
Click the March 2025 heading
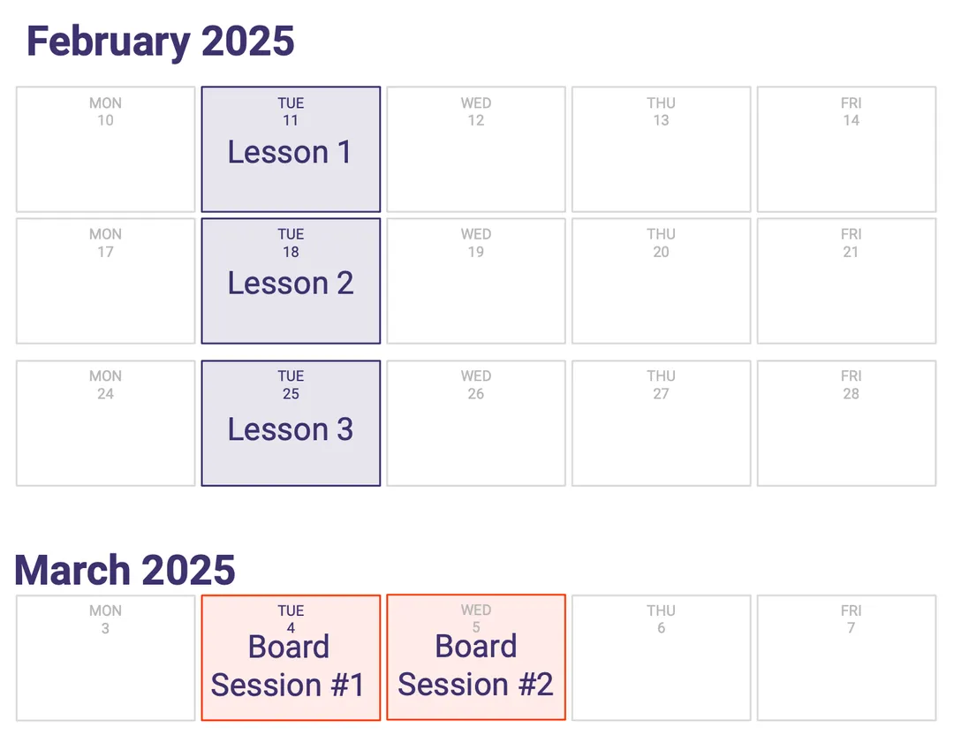point(125,570)
